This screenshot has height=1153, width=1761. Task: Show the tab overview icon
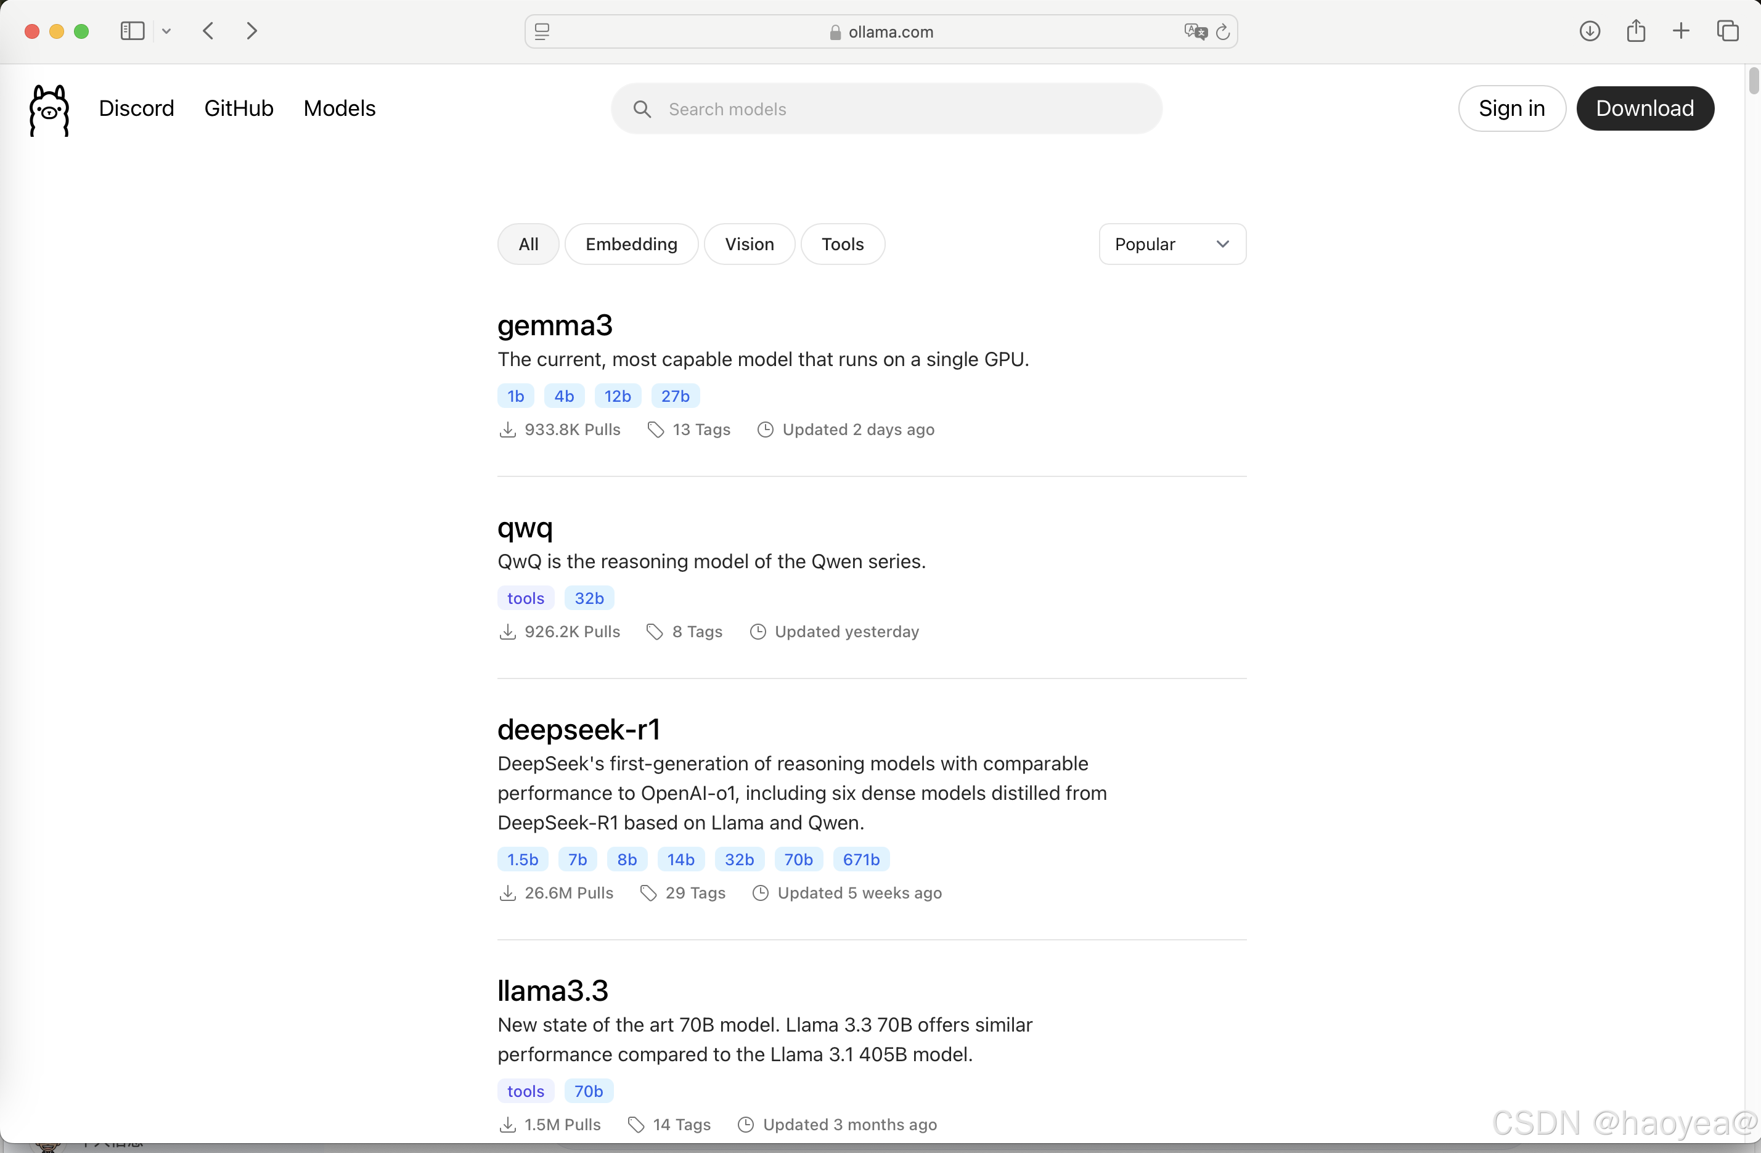pos(1728,31)
